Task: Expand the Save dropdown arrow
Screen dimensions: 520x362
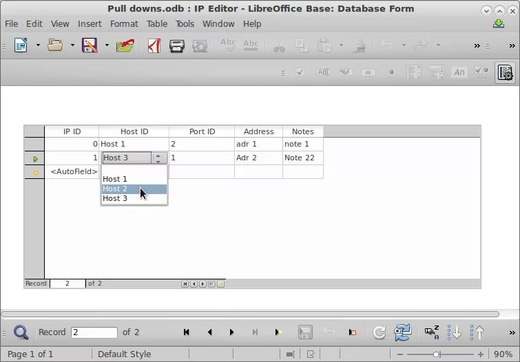Action: [x=107, y=45]
